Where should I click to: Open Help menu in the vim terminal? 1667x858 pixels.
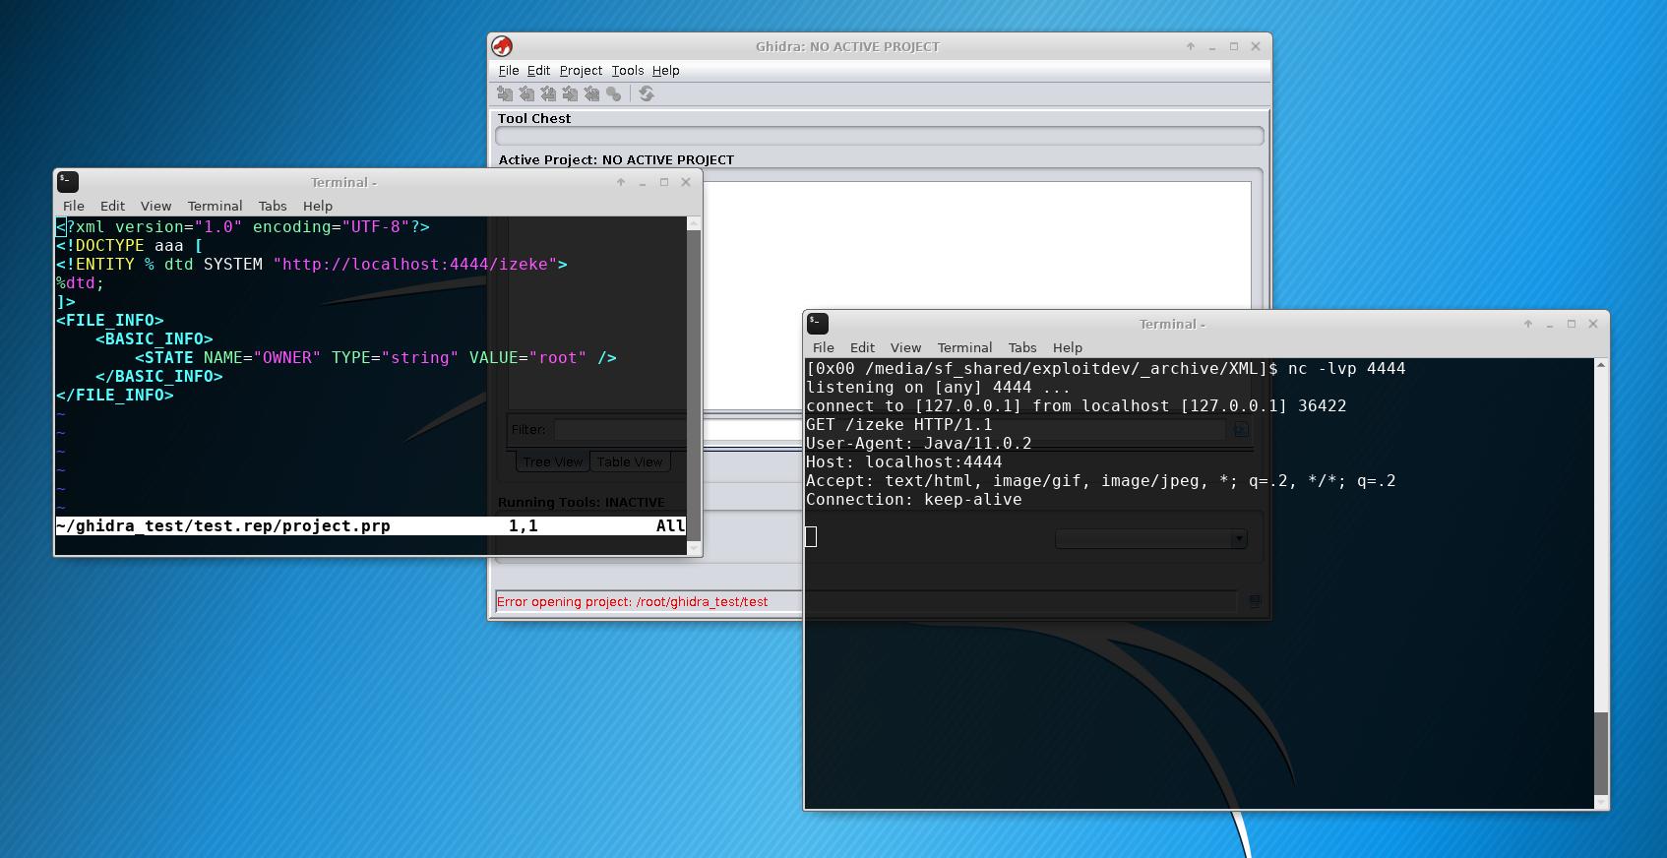coord(318,206)
